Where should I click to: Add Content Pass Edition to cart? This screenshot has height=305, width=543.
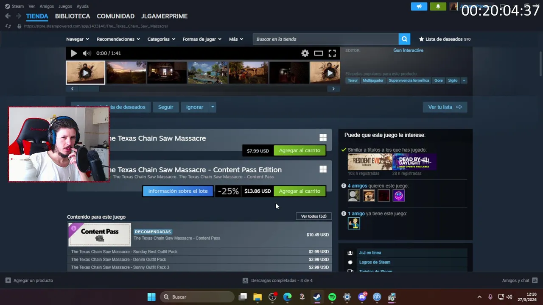pyautogui.click(x=299, y=191)
